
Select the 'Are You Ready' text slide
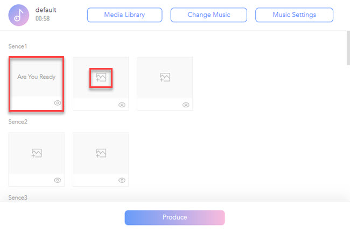pos(37,77)
